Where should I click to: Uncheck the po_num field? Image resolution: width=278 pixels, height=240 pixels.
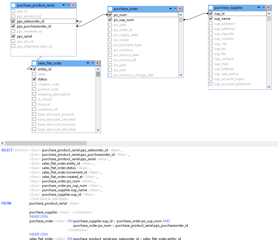click(110, 14)
